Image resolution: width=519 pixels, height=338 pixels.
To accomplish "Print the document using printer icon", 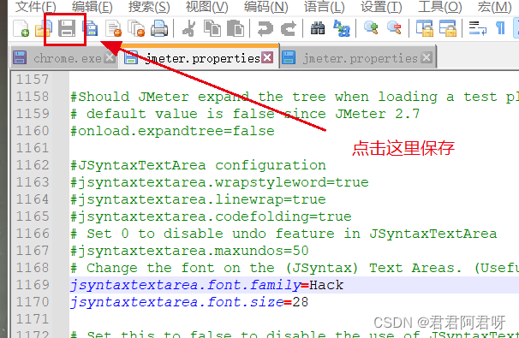I will click(159, 28).
